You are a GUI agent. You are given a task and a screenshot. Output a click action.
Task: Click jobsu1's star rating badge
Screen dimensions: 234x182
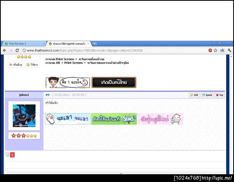tap(24, 135)
